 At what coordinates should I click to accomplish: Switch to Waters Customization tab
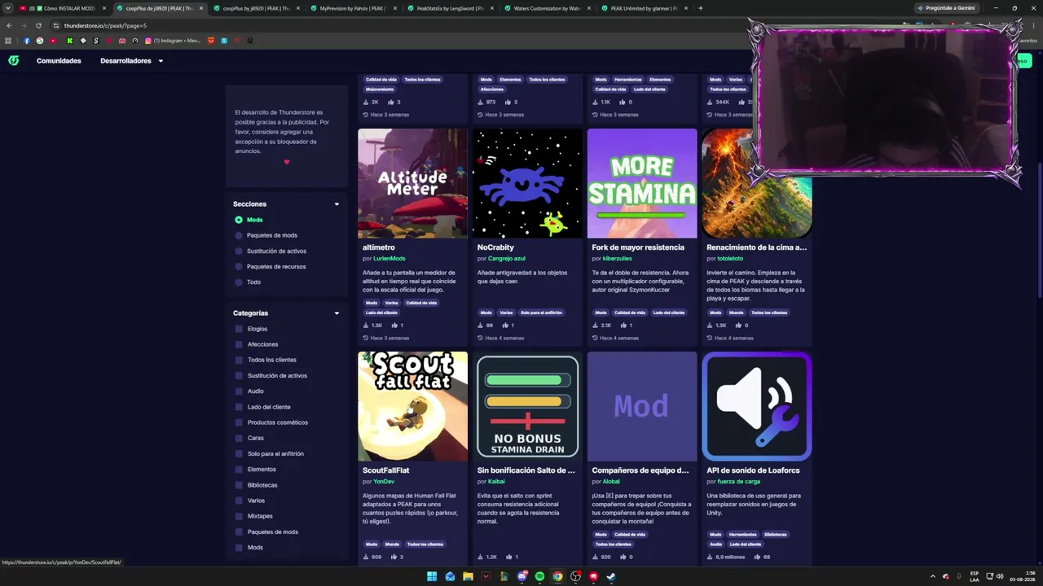click(x=546, y=8)
